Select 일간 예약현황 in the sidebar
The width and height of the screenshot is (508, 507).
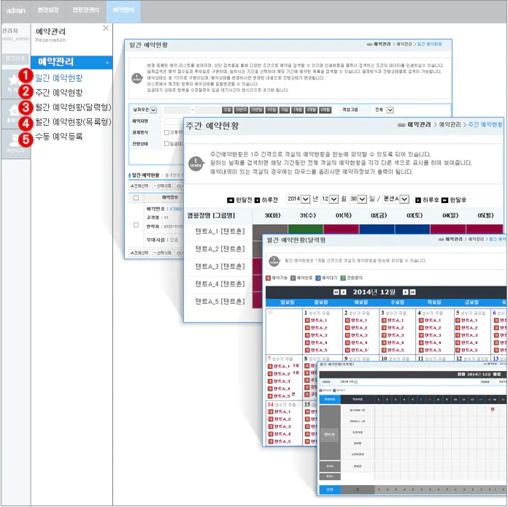pos(59,77)
